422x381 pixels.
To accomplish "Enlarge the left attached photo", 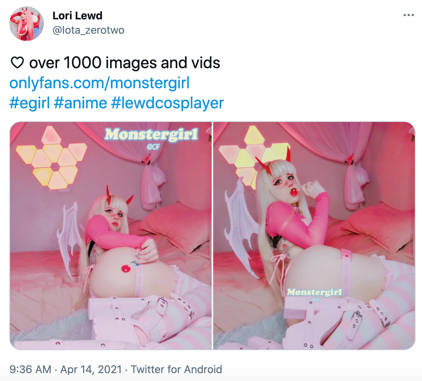I will [111, 236].
